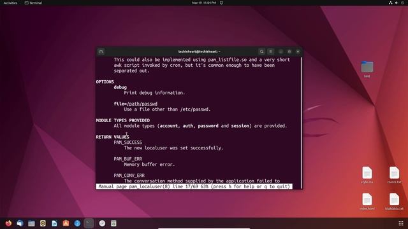
Task: Minimize the terminal window
Action: (280, 52)
